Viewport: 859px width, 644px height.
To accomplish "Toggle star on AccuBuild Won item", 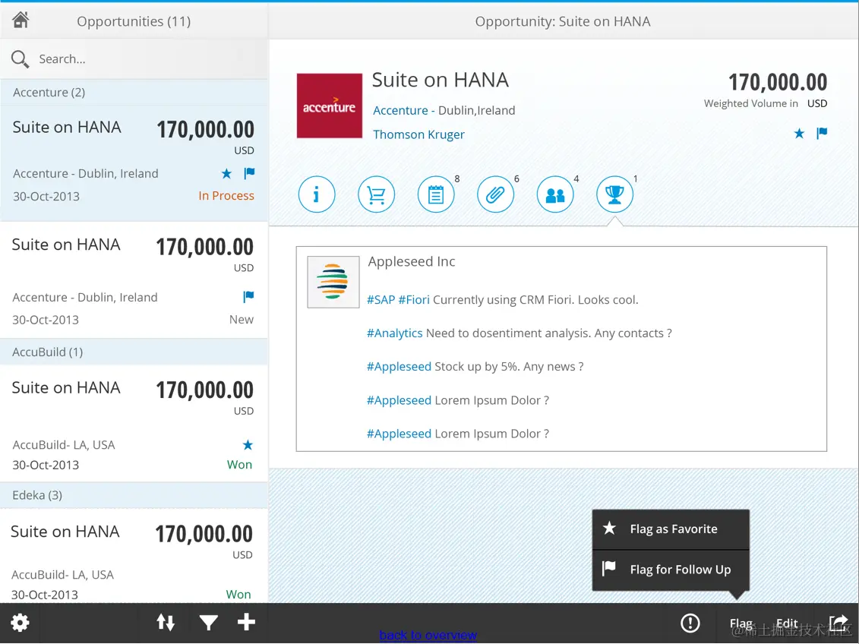I will point(248,445).
